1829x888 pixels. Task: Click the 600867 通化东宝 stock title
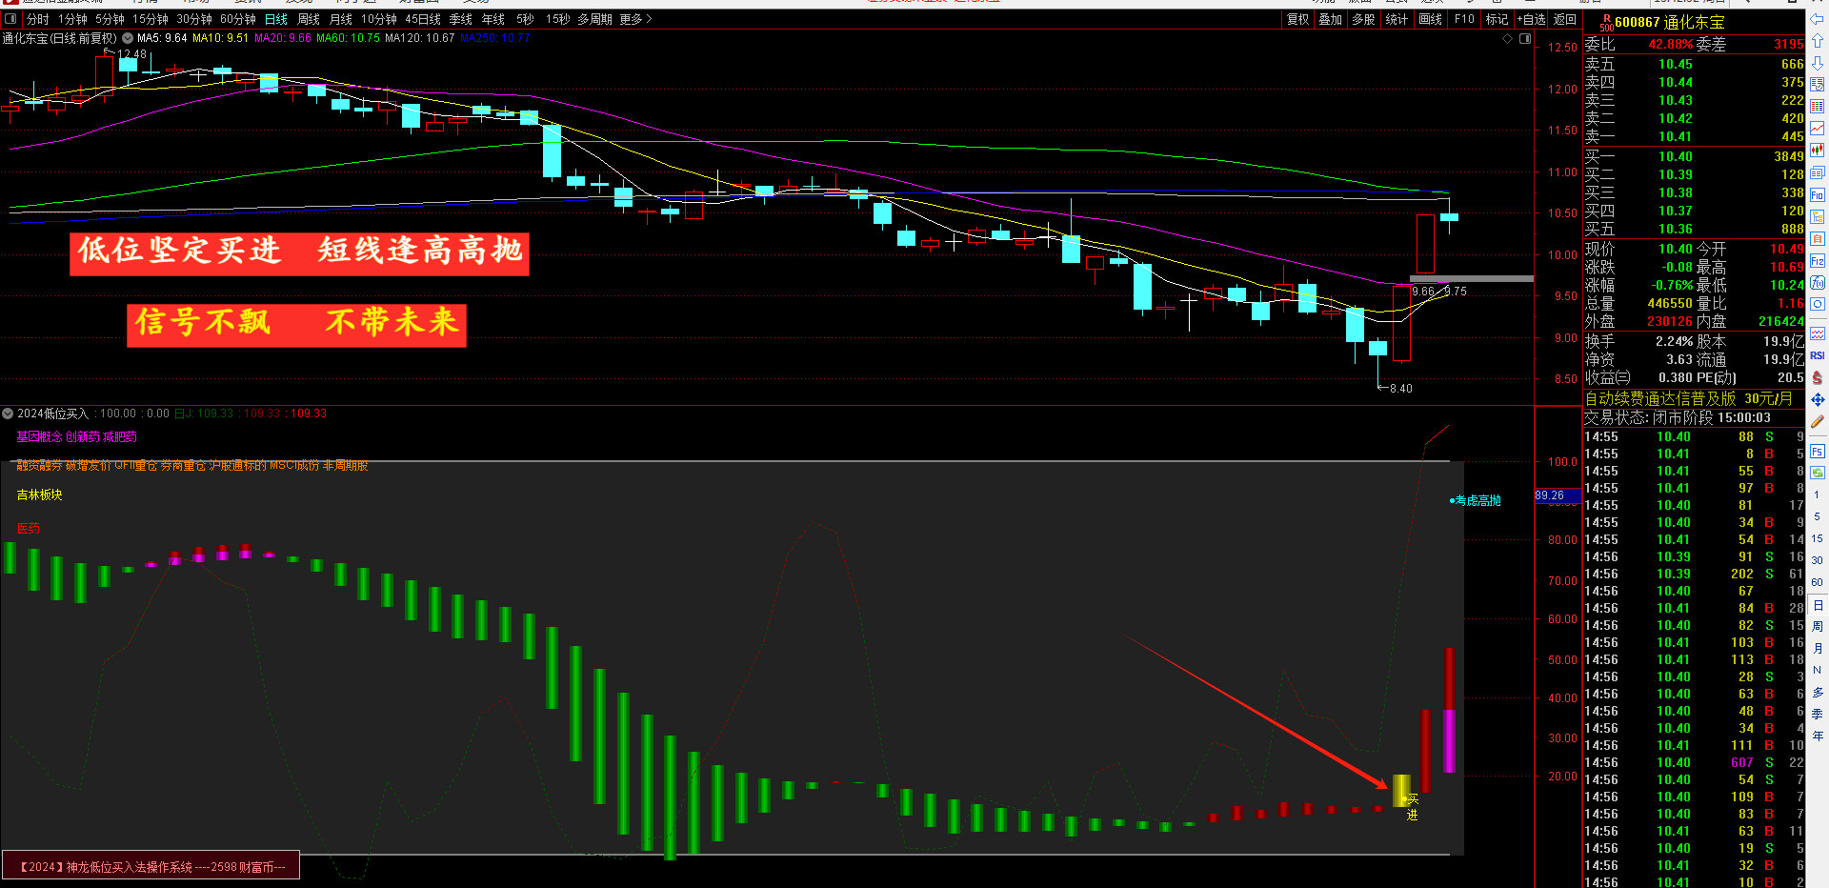coord(1669,22)
